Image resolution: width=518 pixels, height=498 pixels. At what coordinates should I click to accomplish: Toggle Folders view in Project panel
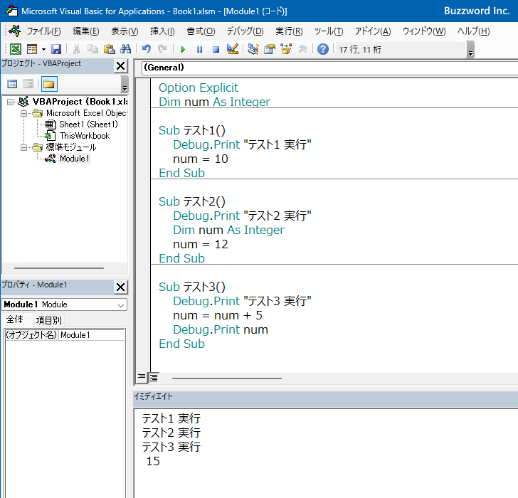(x=48, y=84)
